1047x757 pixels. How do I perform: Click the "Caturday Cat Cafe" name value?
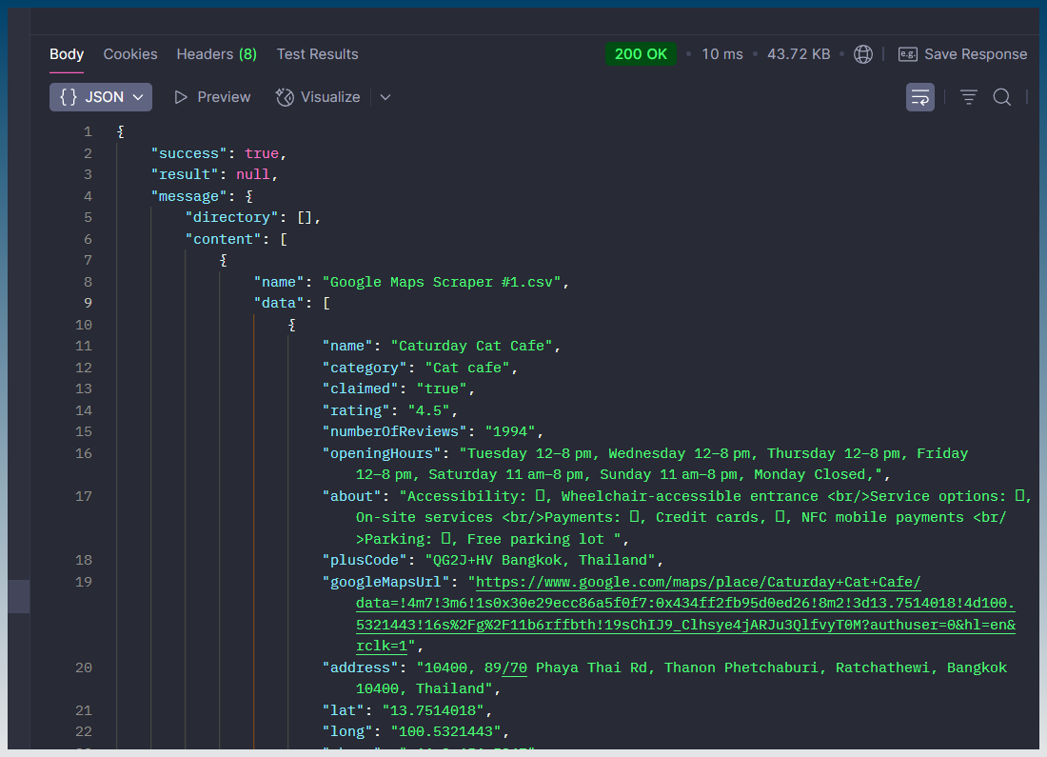pos(471,346)
